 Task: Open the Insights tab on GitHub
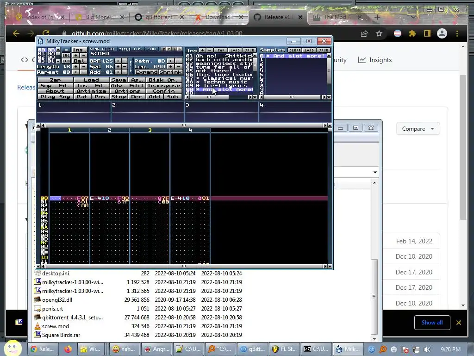[x=375, y=60]
